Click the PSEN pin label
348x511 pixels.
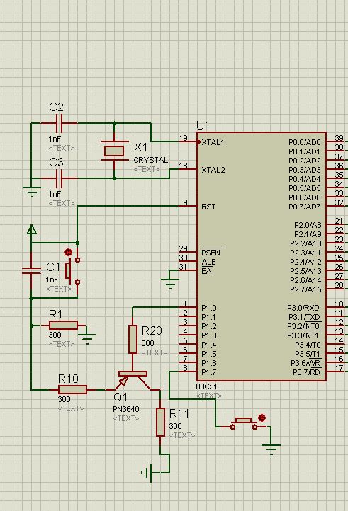(211, 253)
